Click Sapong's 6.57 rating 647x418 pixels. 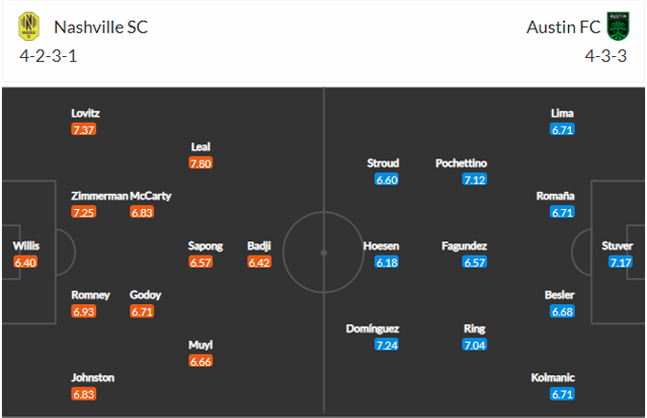[x=202, y=262]
